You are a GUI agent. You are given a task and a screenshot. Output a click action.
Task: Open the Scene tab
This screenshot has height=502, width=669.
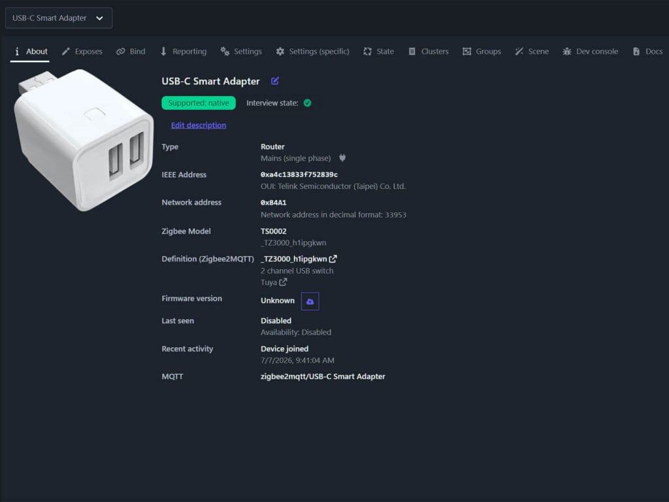(532, 51)
